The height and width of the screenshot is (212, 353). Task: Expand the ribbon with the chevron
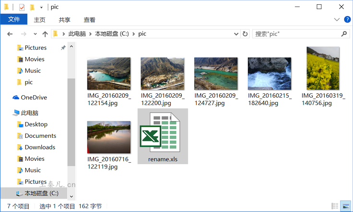click(337, 20)
